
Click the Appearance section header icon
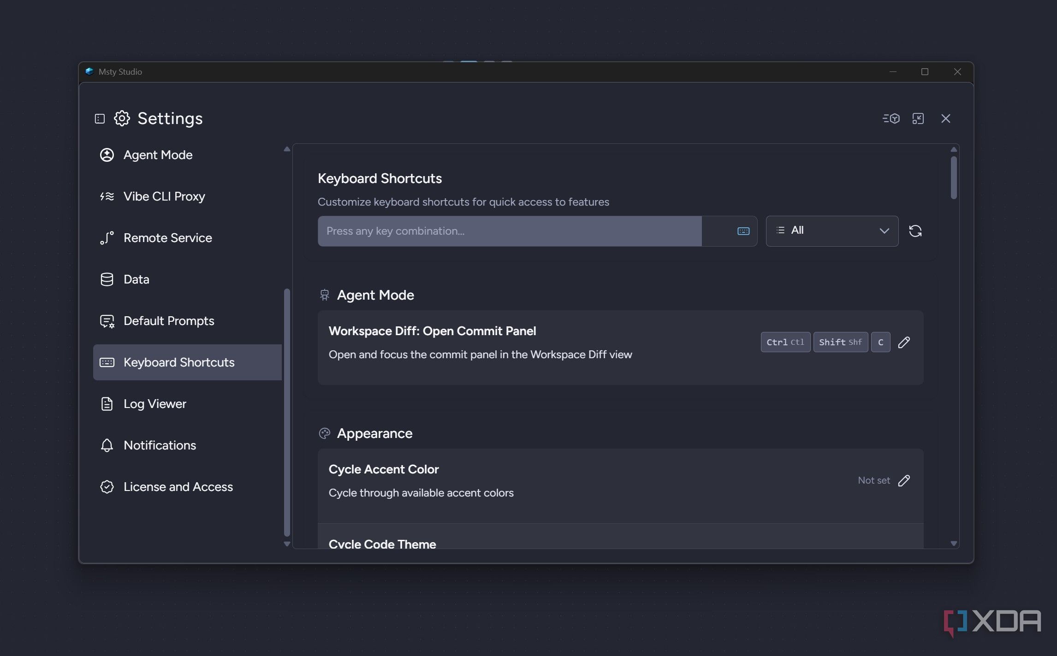click(x=325, y=433)
